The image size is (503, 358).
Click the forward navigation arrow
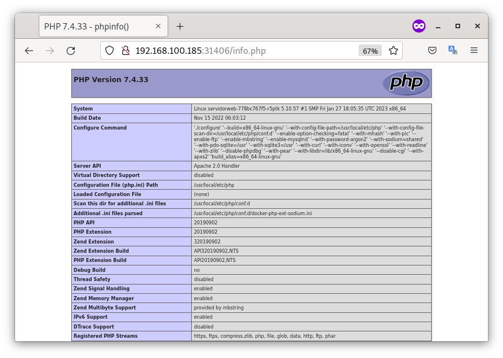(50, 50)
